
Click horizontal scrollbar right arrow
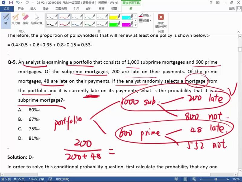[x=236, y=174]
